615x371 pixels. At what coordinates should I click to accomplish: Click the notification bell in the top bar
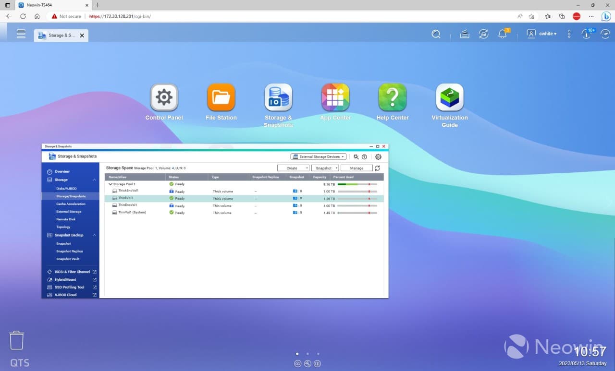502,34
